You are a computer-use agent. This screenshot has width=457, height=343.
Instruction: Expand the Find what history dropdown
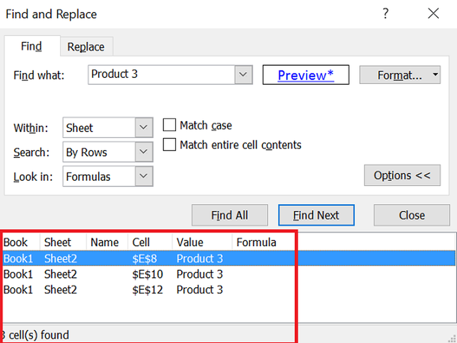[244, 75]
